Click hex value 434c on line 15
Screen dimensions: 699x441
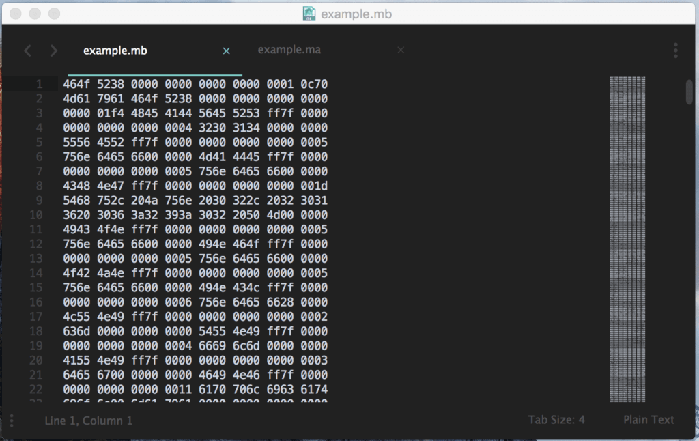246,287
